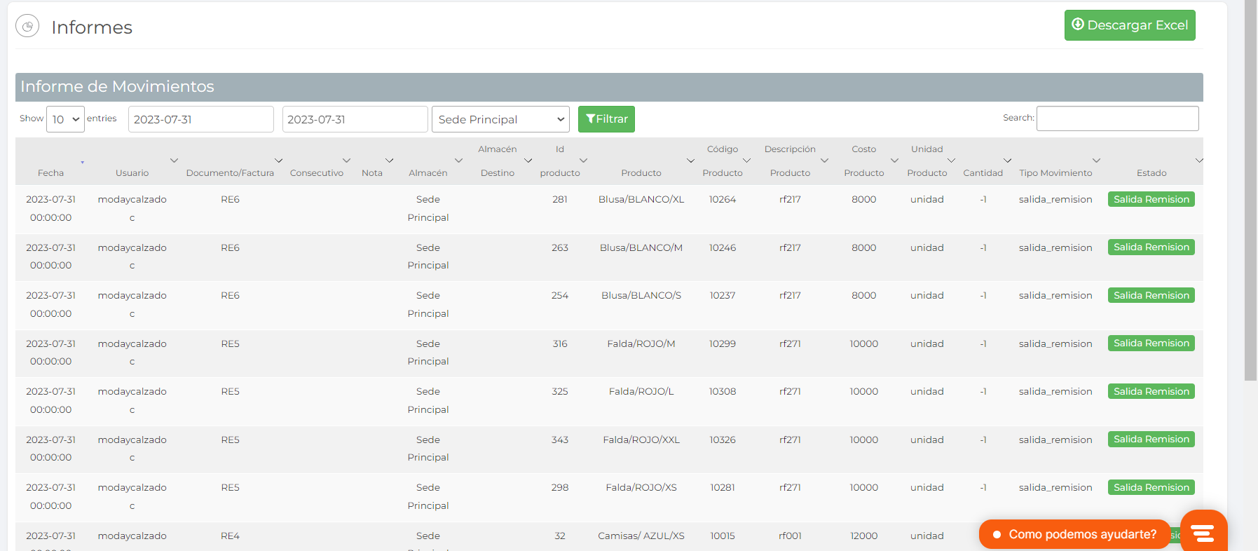Click product id 263
Viewport: 1258px width, 551px height.
point(560,247)
